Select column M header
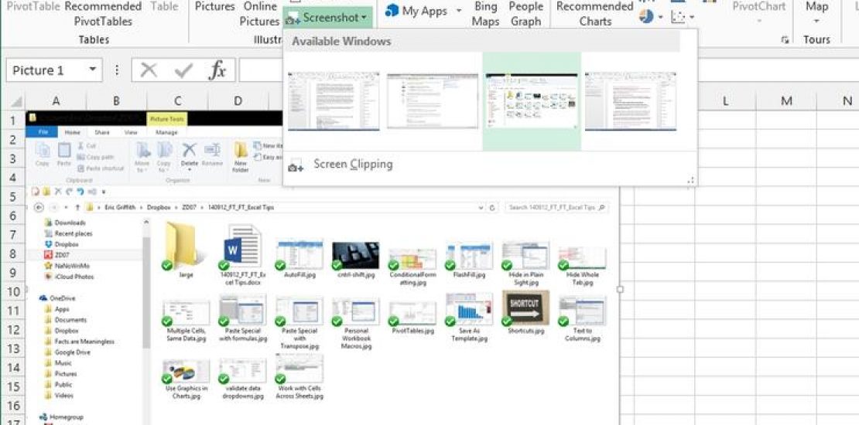 point(786,101)
